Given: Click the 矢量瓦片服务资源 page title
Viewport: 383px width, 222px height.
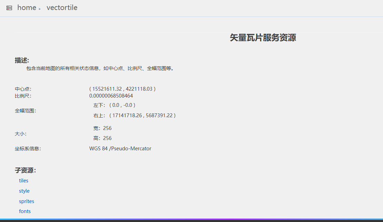Looking at the screenshot, I should pyautogui.click(x=263, y=38).
